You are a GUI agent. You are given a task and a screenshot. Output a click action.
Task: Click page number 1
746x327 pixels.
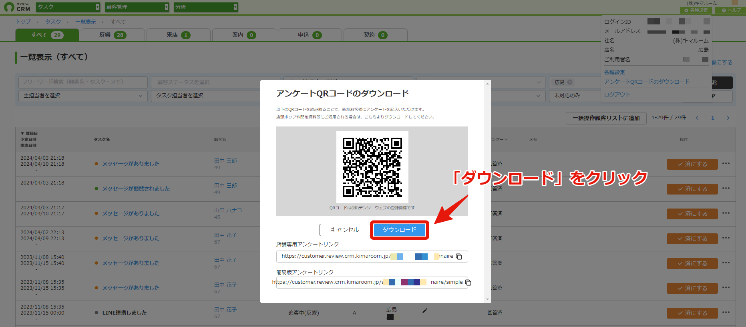713,118
